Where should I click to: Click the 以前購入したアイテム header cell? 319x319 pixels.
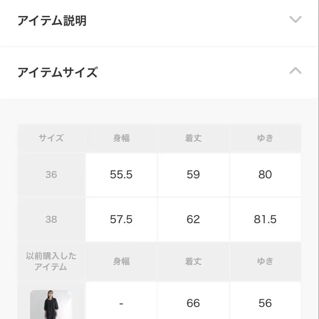point(51,261)
